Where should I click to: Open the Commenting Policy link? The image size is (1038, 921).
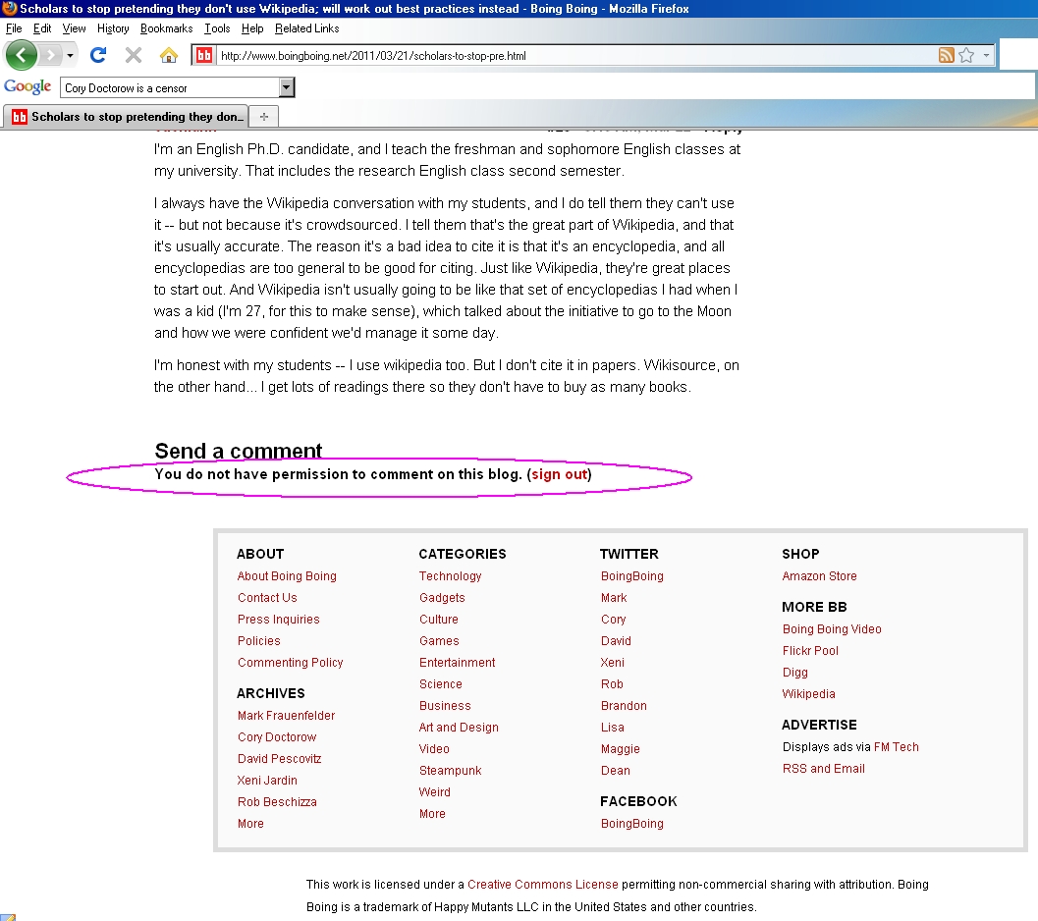pyautogui.click(x=290, y=663)
